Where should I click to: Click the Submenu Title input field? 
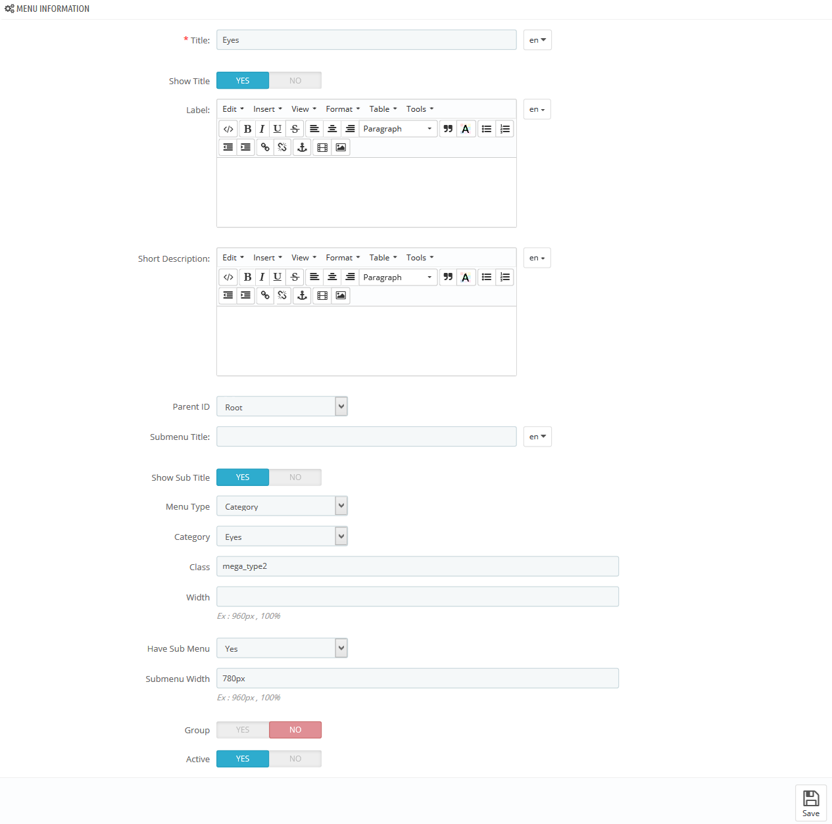click(x=366, y=437)
